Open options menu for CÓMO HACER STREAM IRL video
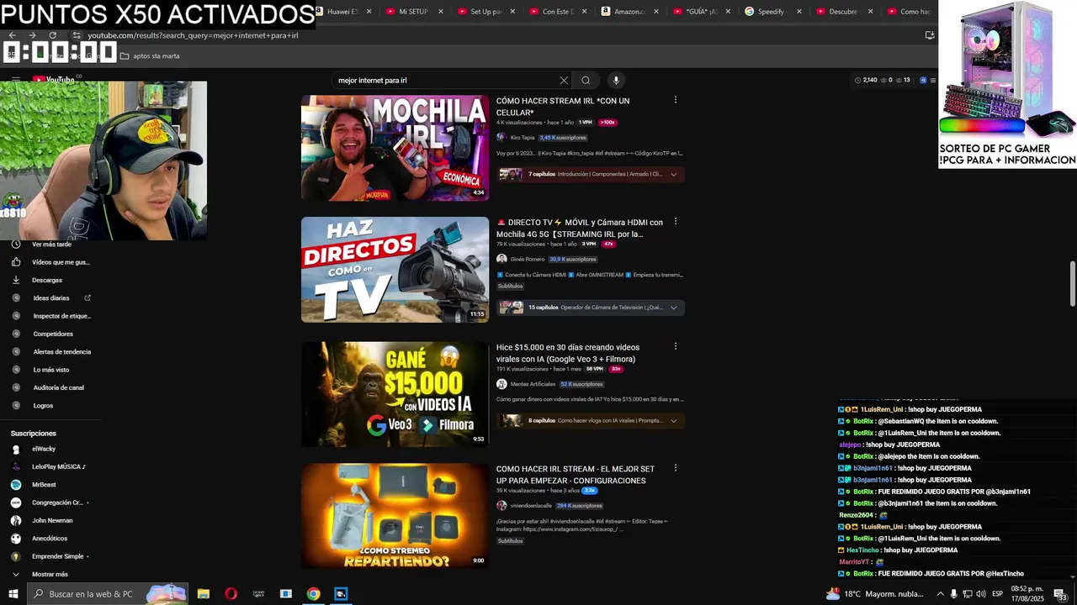 click(675, 100)
